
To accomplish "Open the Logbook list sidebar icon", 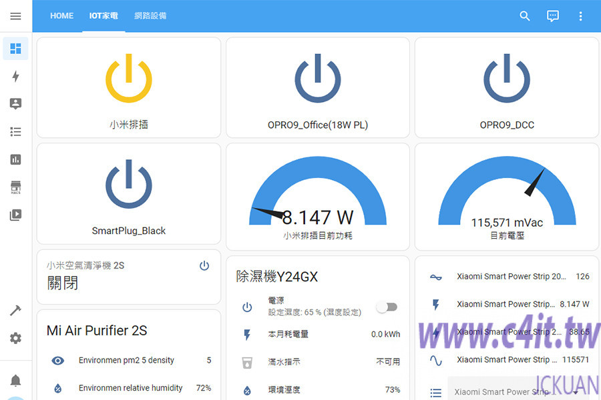I will [15, 132].
